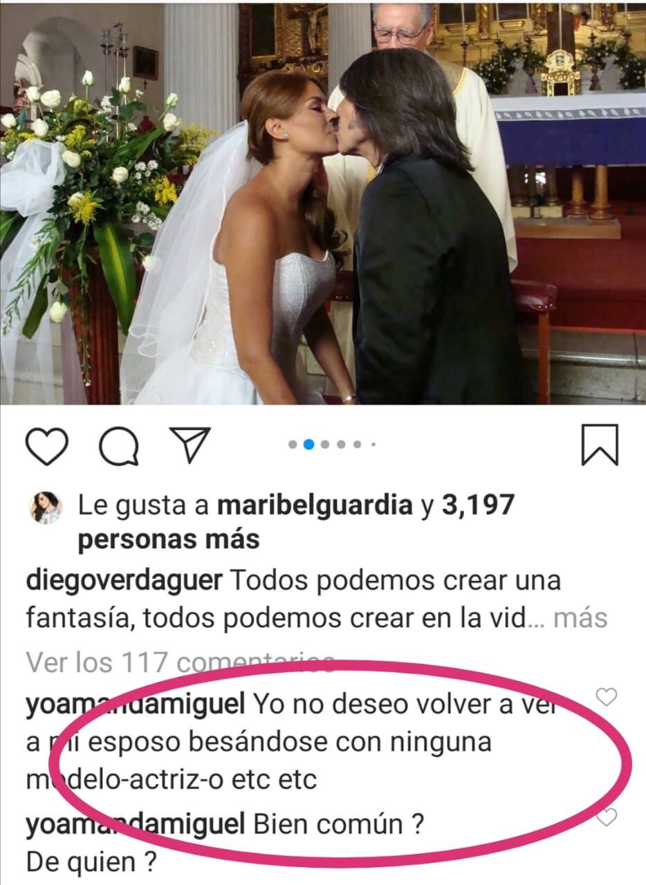The image size is (646, 885).
Task: Open yoamandamiguel profile on second comment
Action: pyautogui.click(x=135, y=826)
